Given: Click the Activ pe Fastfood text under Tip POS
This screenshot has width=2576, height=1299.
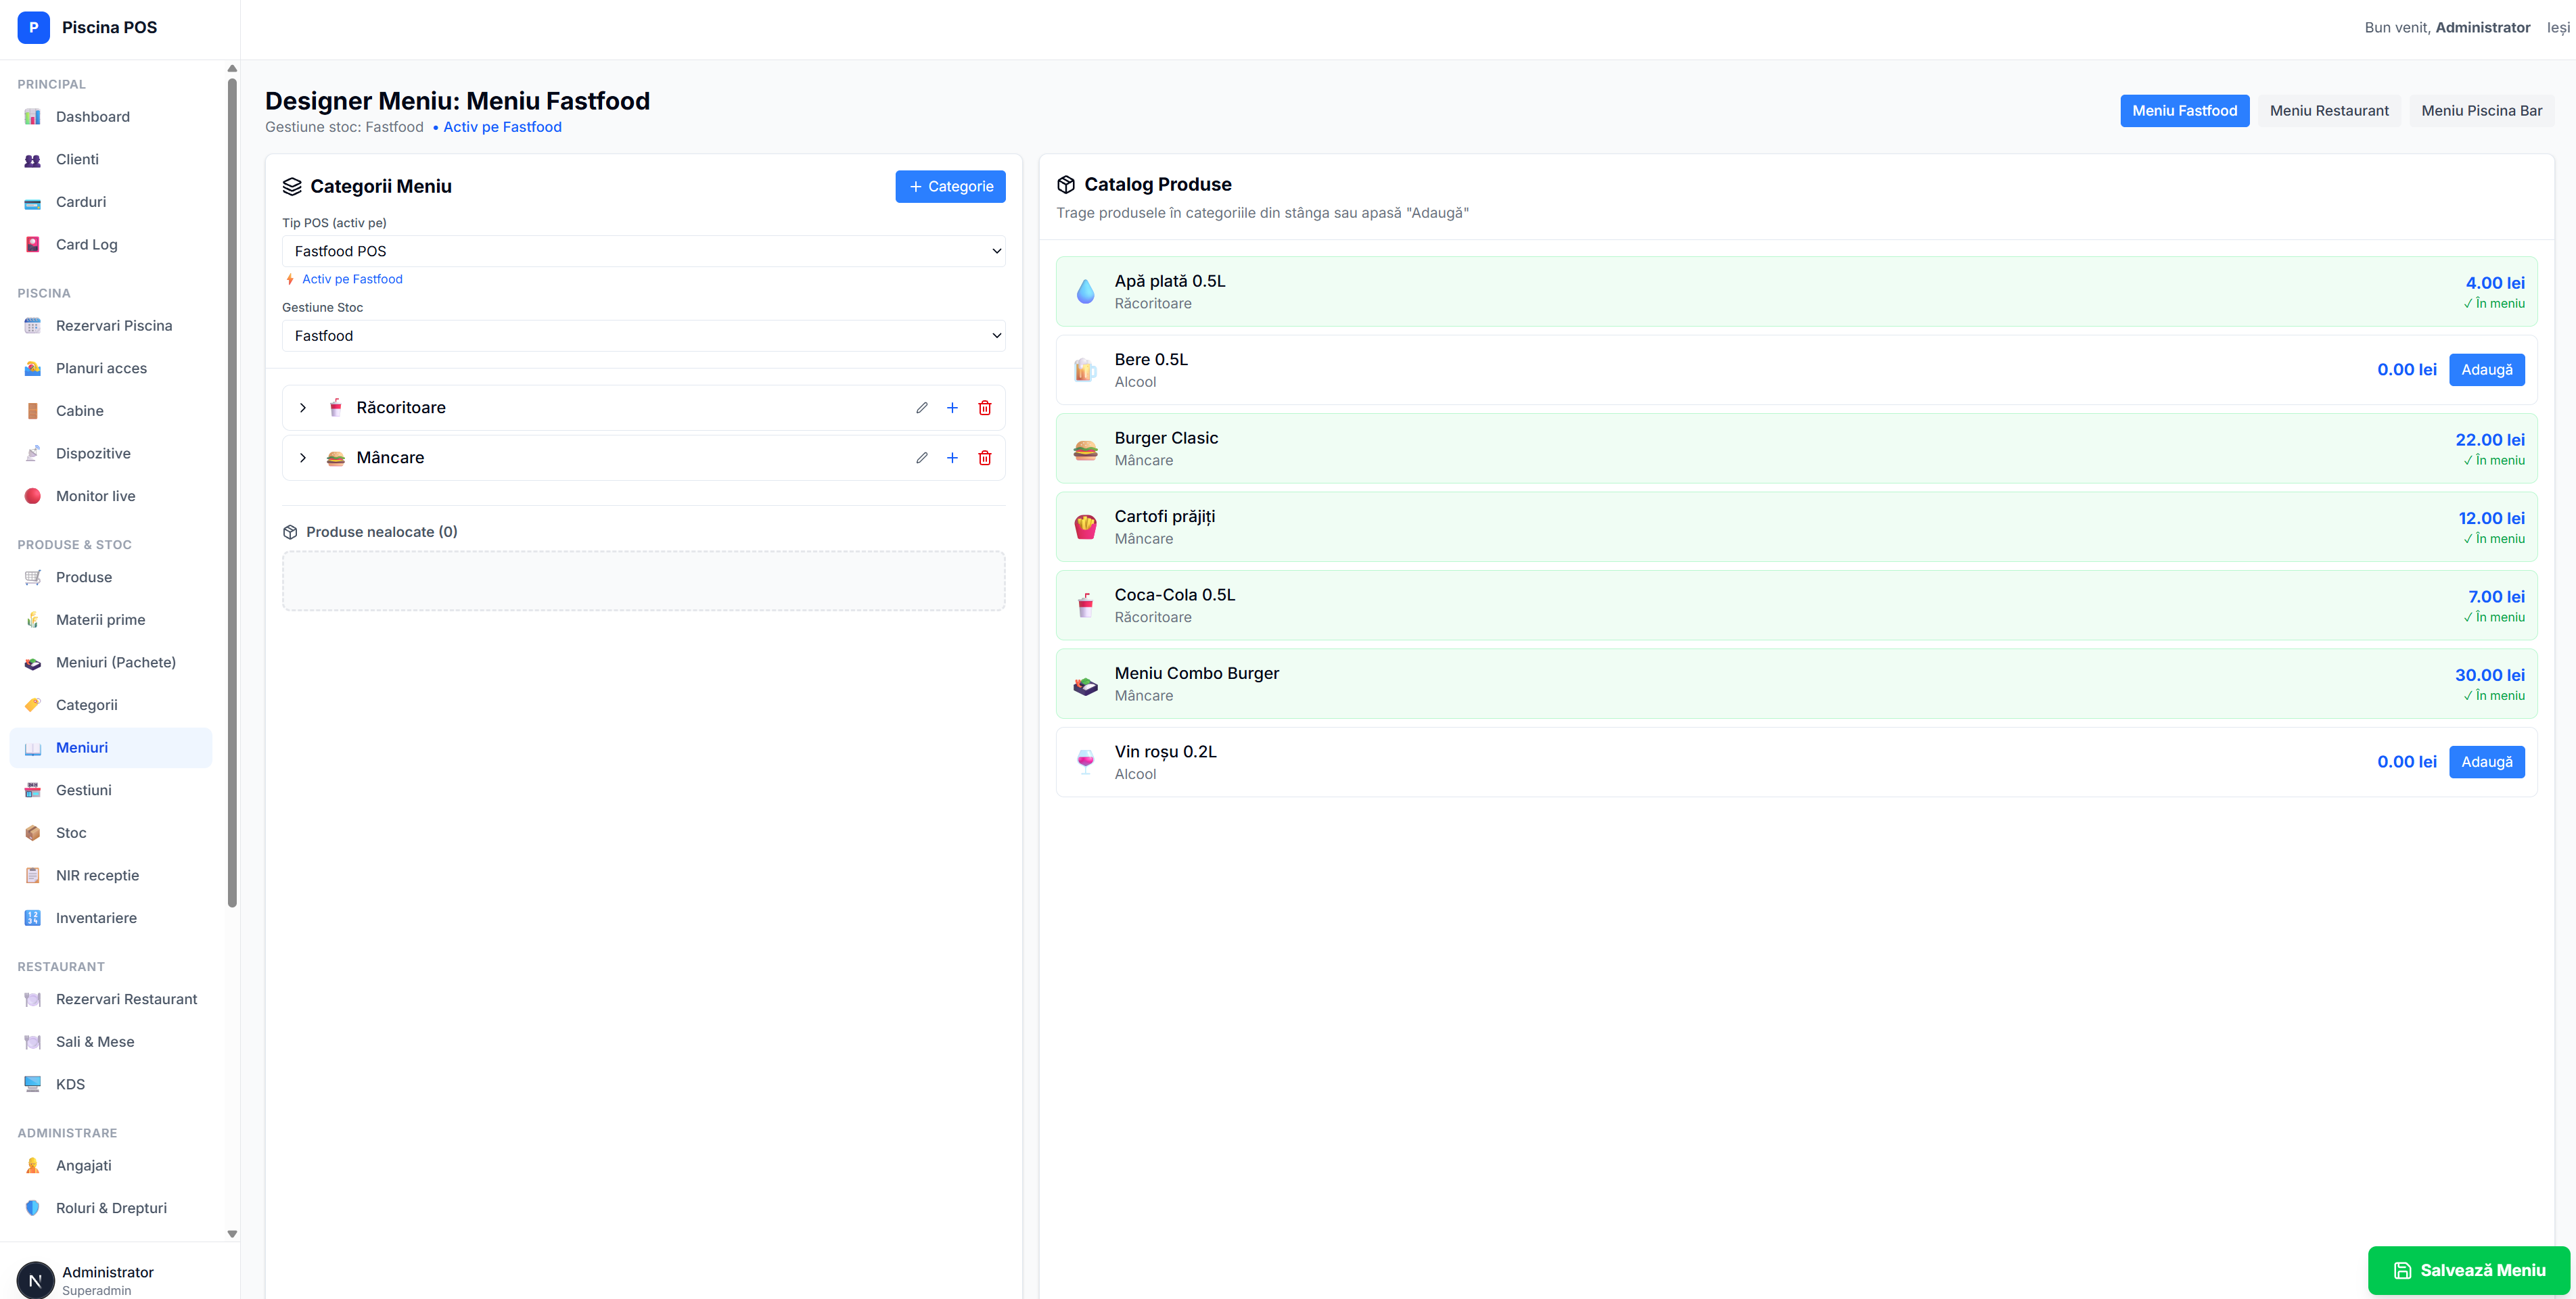Looking at the screenshot, I should pyautogui.click(x=352, y=280).
